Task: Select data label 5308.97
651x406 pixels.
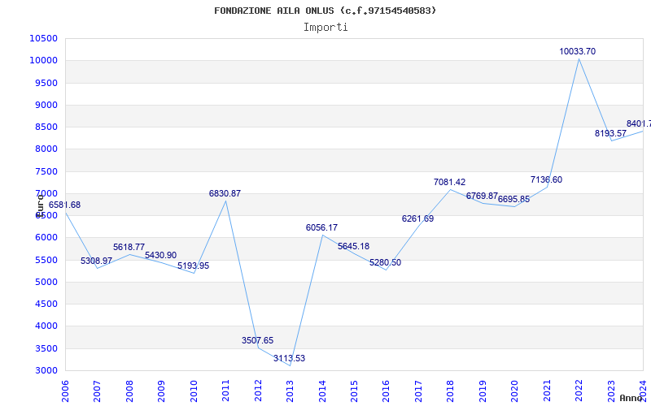Action: 96,261
